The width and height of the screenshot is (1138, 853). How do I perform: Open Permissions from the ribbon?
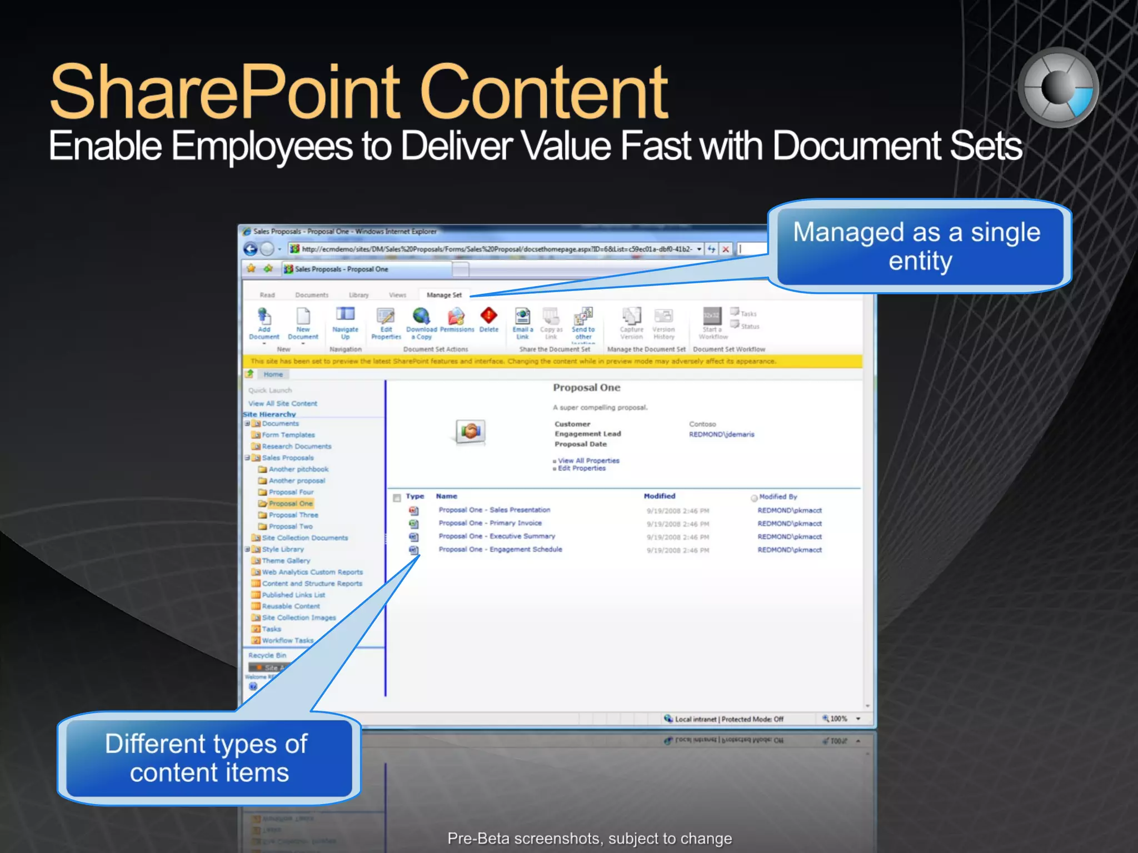[x=456, y=317]
